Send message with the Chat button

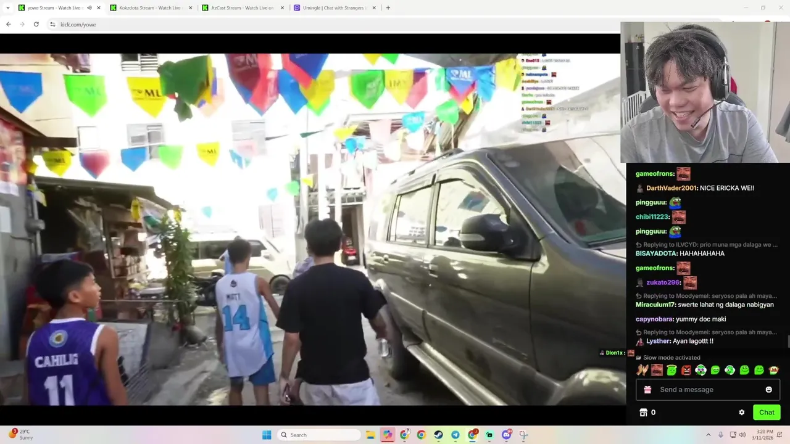point(767,413)
